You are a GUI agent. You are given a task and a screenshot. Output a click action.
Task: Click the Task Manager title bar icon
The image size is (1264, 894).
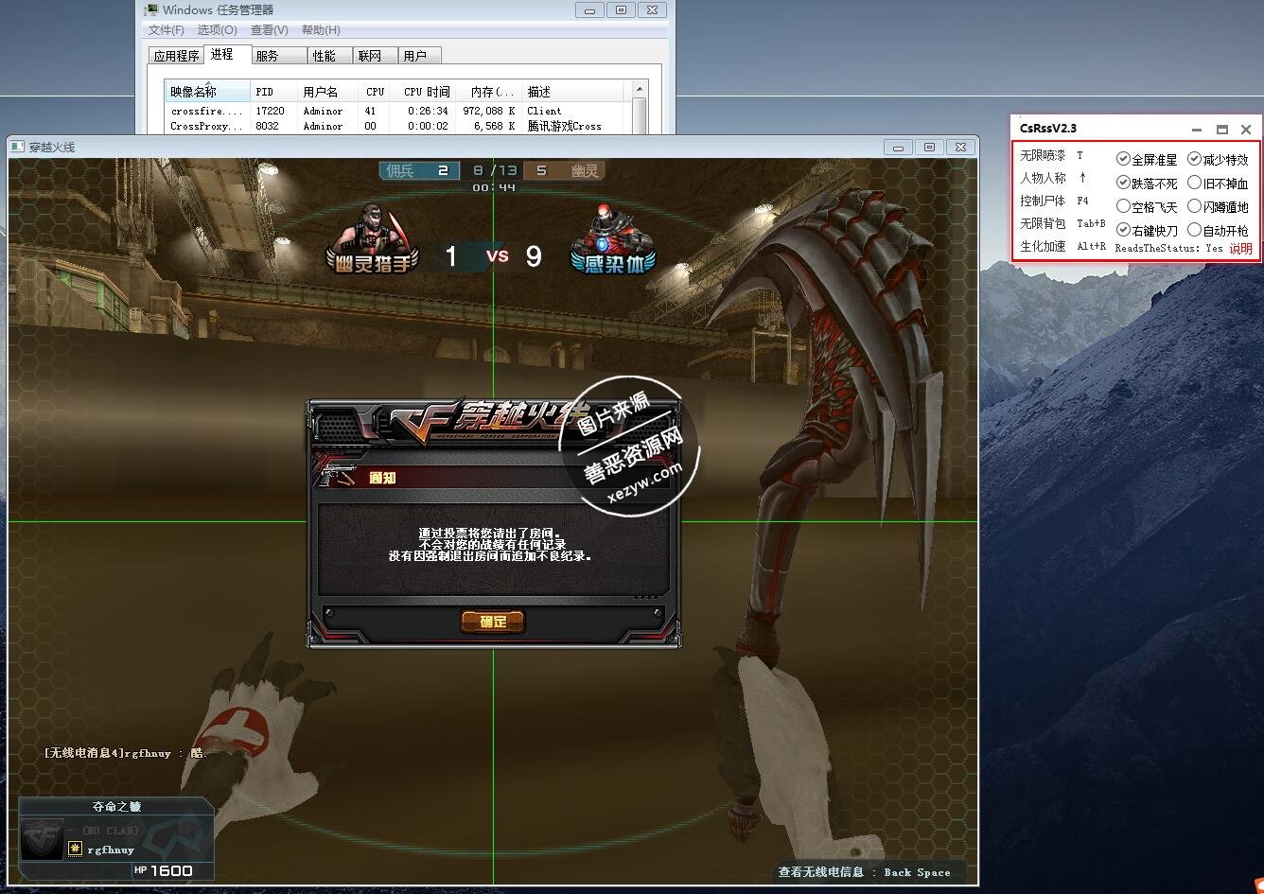tap(151, 10)
